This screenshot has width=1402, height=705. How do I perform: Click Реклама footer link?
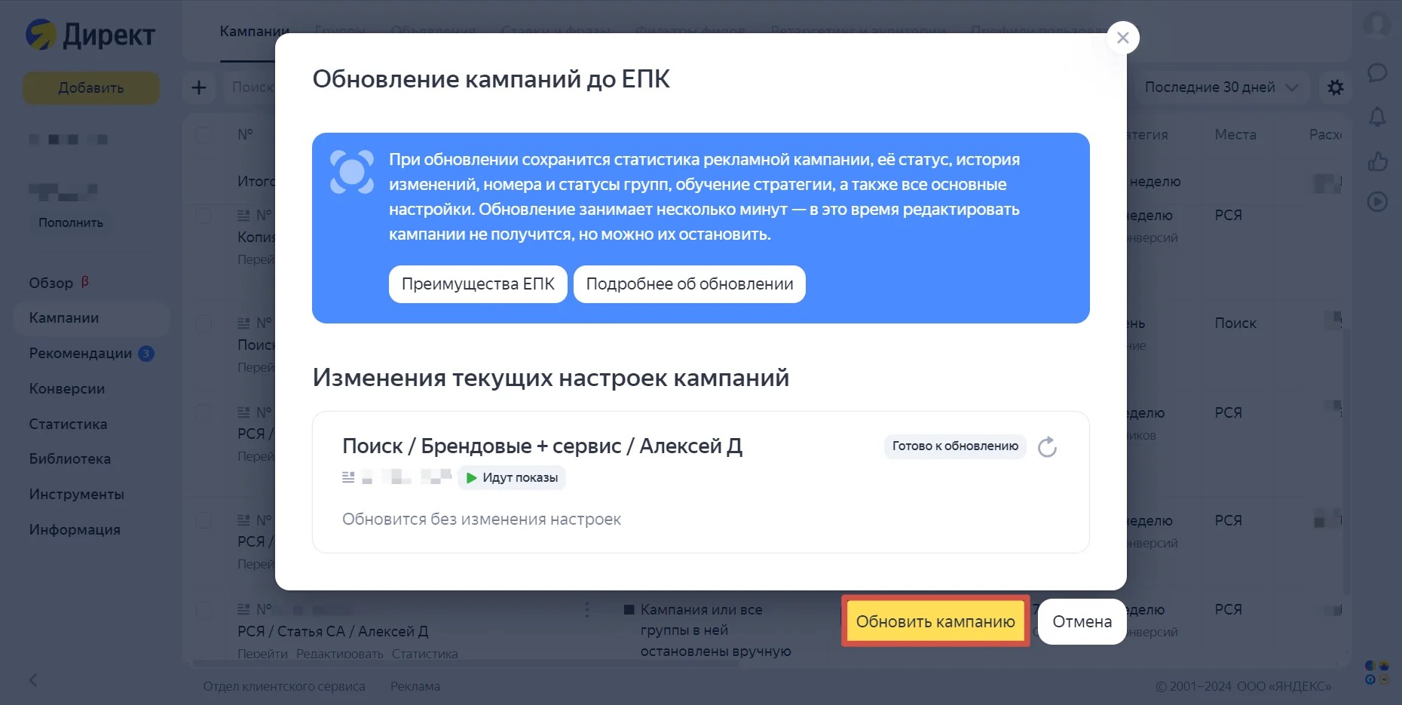pyautogui.click(x=415, y=687)
